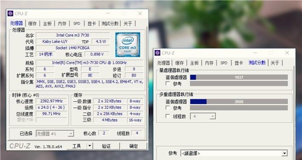Open 关于 tab in left window

pos(128,24)
